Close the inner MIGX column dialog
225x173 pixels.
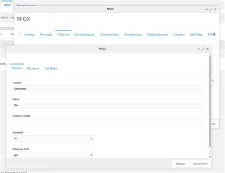point(207,49)
